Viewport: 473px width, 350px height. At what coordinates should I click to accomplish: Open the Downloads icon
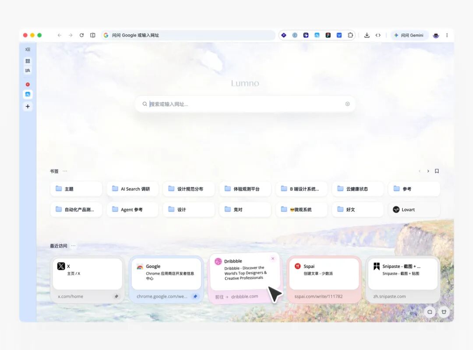pos(367,36)
